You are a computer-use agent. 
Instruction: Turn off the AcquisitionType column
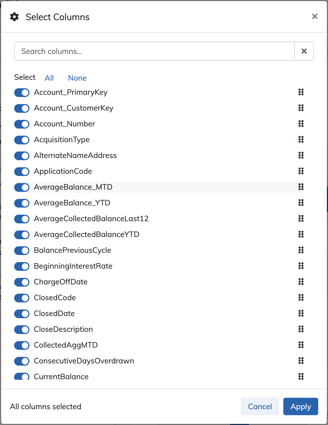(22, 140)
